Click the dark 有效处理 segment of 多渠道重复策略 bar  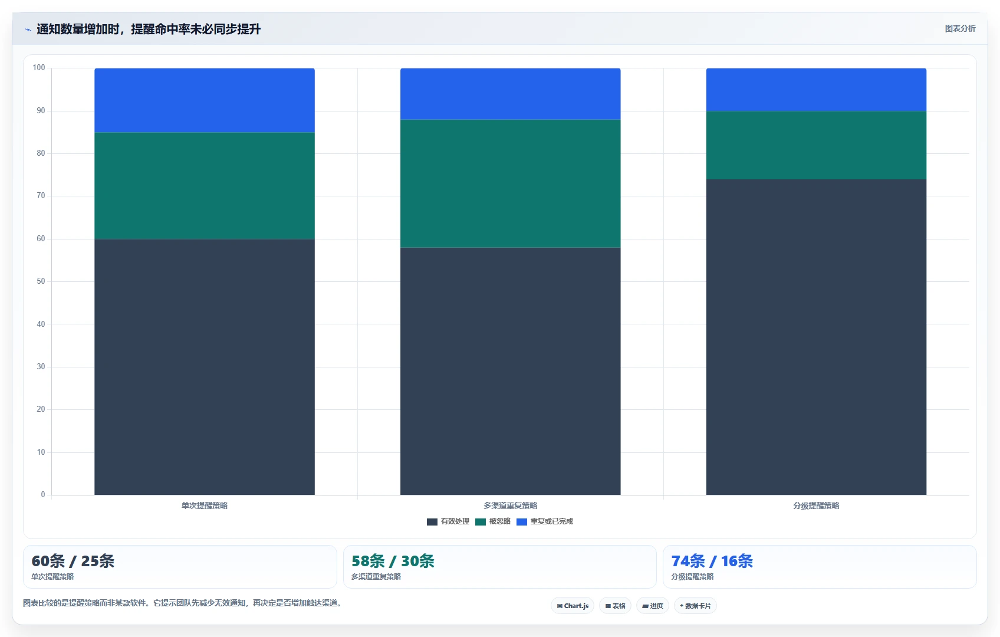(x=511, y=371)
